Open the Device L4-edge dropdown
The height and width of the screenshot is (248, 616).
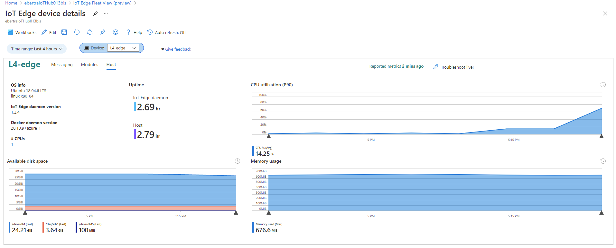[123, 48]
